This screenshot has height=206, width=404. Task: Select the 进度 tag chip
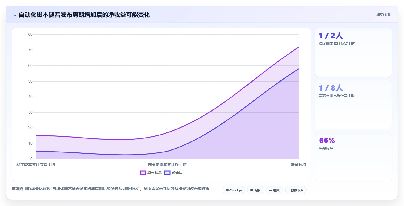pyautogui.click(x=274, y=190)
